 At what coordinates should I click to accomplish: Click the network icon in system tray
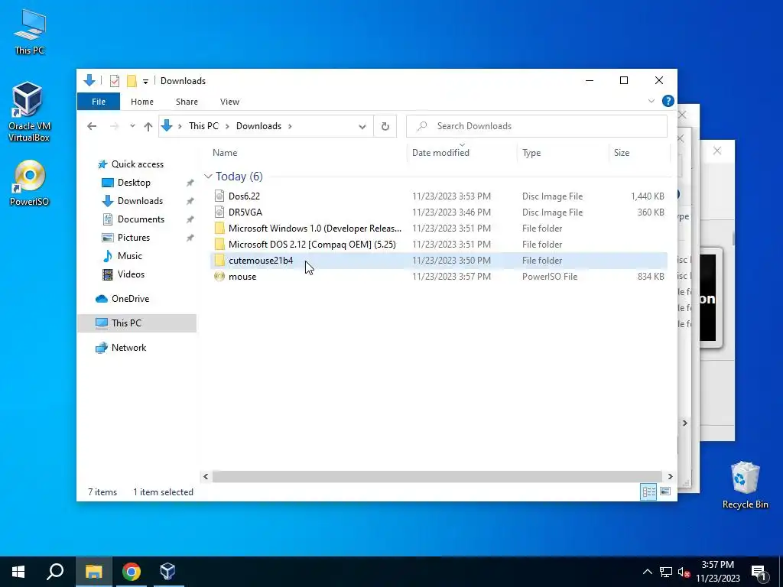coord(666,572)
